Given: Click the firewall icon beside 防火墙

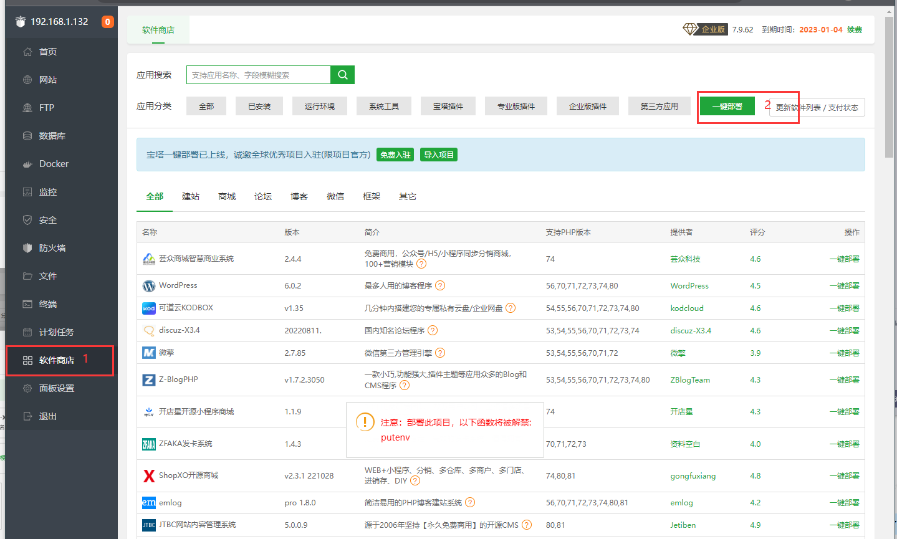Looking at the screenshot, I should pyautogui.click(x=27, y=248).
